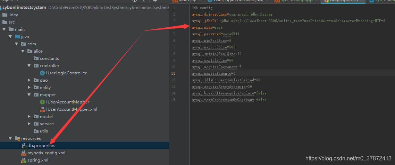The width and height of the screenshot is (395, 165).
Task: Click the '#db config' comment line
Action: tap(202, 8)
